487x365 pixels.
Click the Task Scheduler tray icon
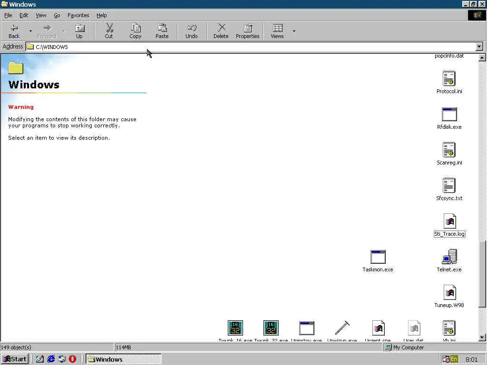click(446, 359)
